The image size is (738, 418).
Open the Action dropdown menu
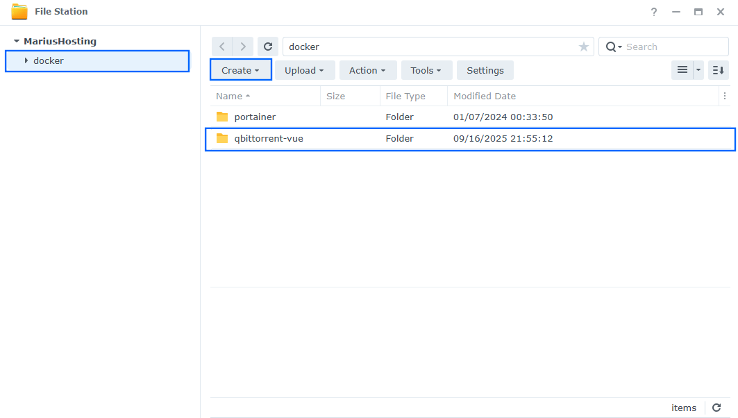pos(367,70)
